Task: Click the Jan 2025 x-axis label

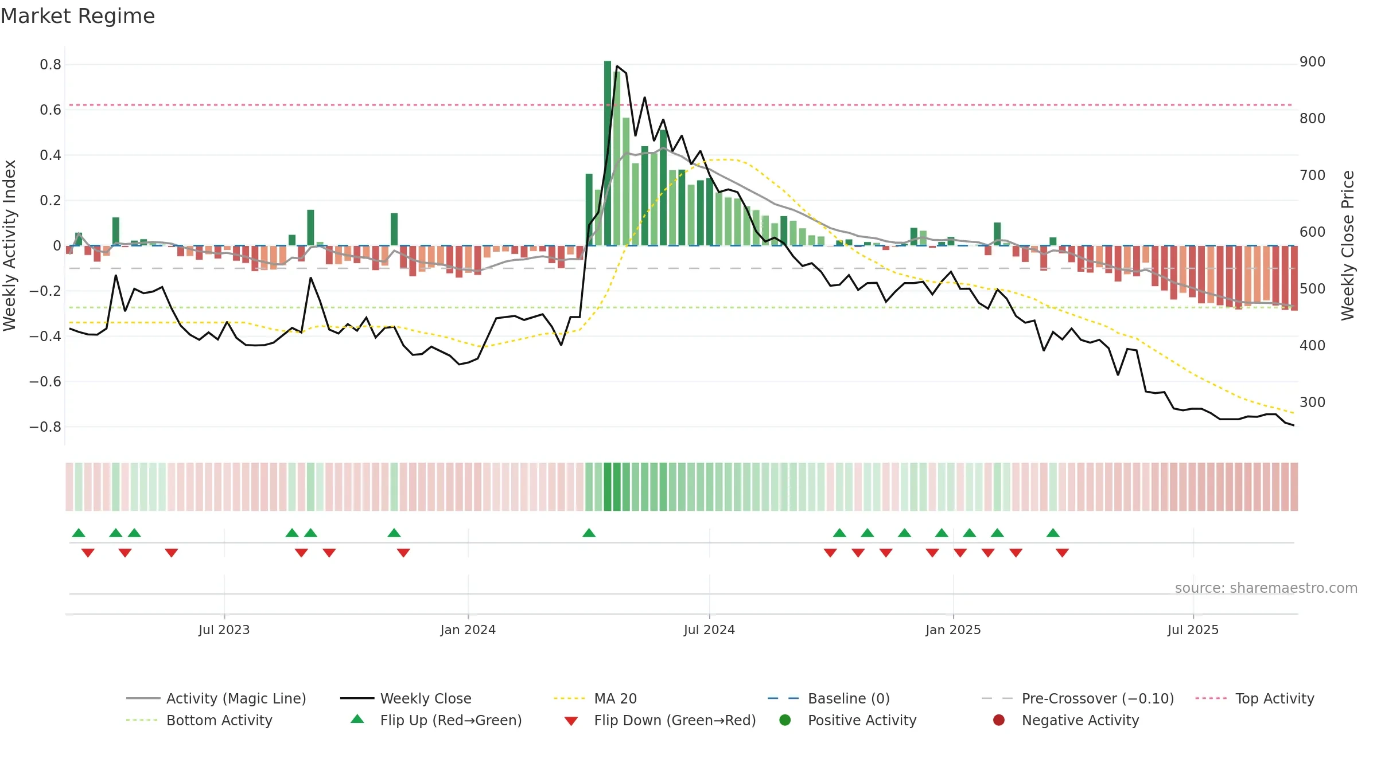Action: pyautogui.click(x=953, y=630)
